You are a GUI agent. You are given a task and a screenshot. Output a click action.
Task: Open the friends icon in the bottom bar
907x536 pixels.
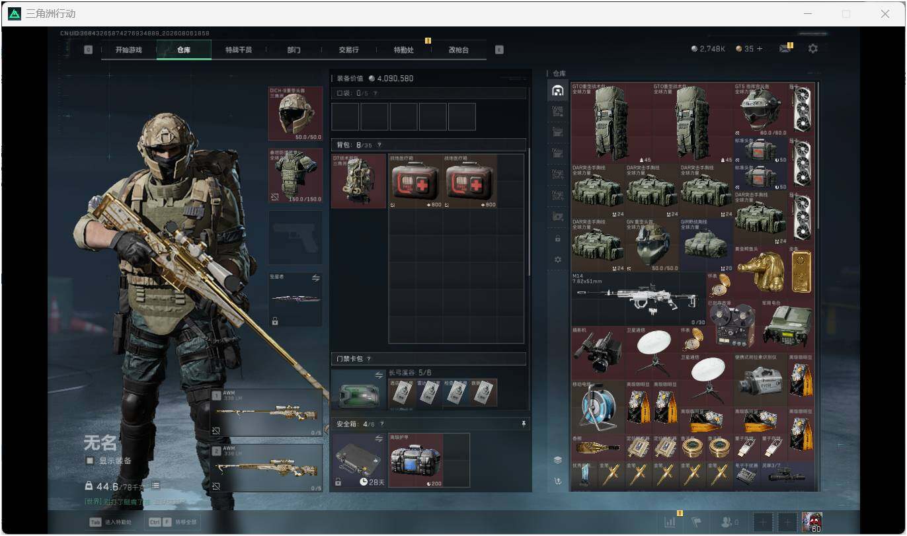click(728, 522)
